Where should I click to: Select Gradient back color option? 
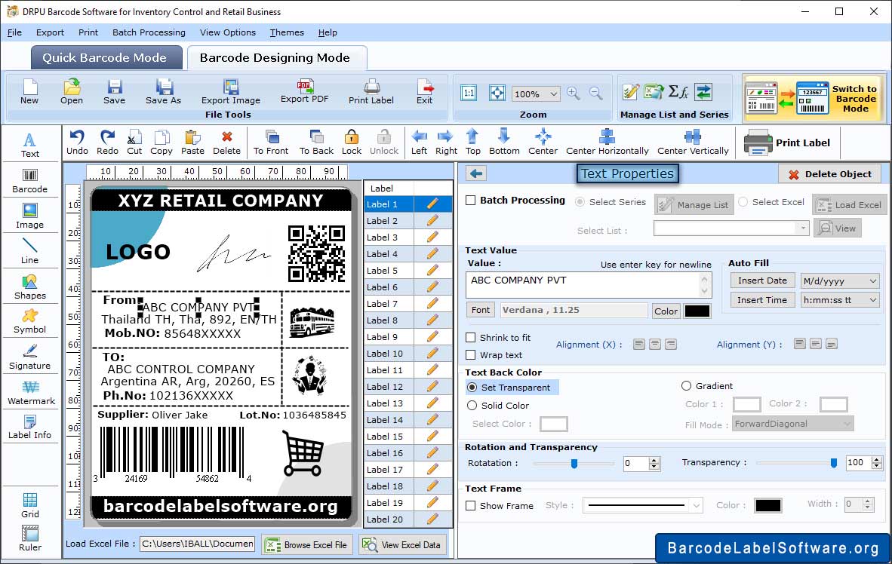(x=687, y=386)
